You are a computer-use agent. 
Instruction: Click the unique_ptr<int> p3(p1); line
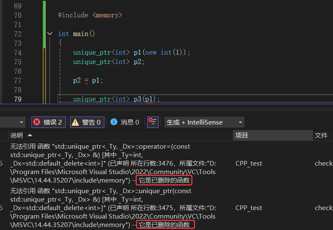[x=116, y=99]
